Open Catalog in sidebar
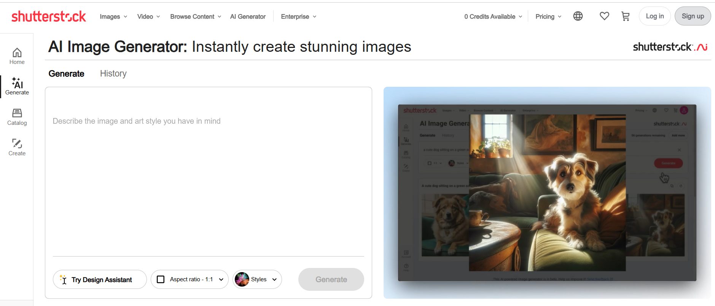715x306 pixels. pyautogui.click(x=17, y=117)
